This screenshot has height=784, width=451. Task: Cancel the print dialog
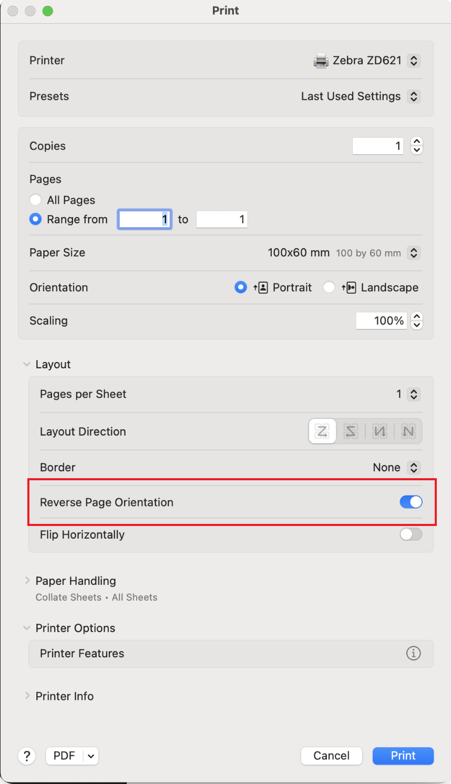point(331,756)
